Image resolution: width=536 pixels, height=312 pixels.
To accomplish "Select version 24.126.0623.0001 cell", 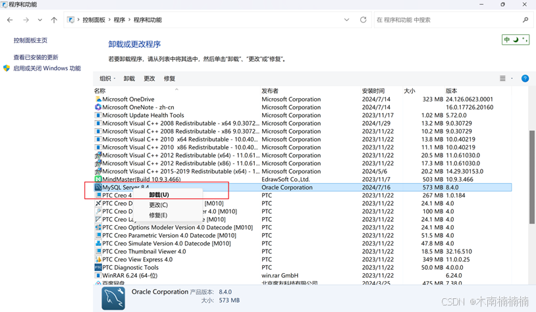I will (469, 99).
